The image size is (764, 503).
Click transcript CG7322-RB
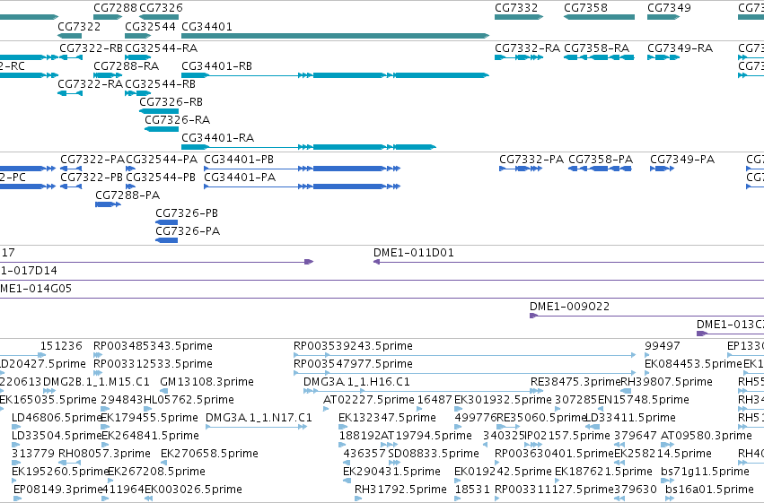pyautogui.click(x=71, y=57)
